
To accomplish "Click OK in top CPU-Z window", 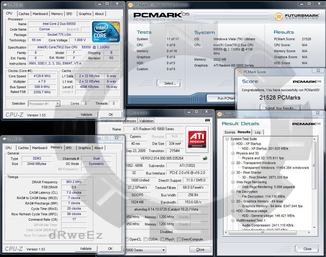I will click(x=111, y=115).
